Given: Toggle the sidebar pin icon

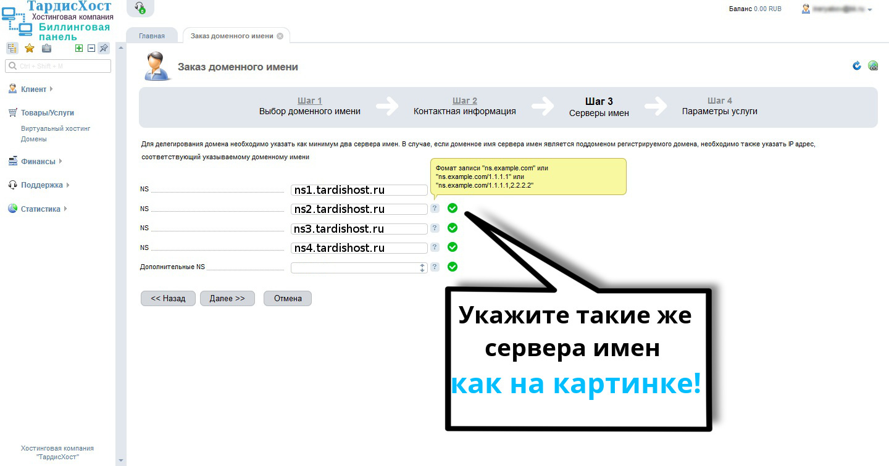Looking at the screenshot, I should 104,48.
